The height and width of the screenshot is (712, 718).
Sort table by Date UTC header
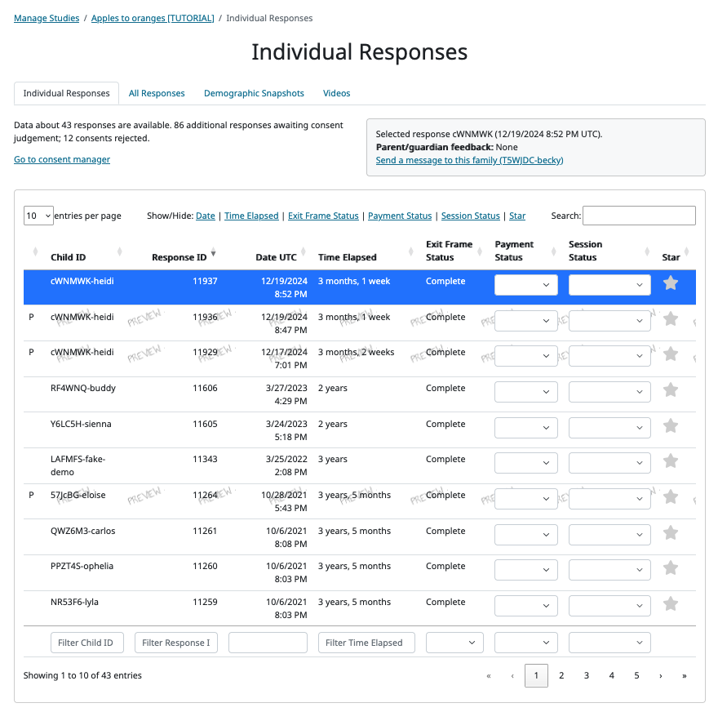[x=276, y=257]
